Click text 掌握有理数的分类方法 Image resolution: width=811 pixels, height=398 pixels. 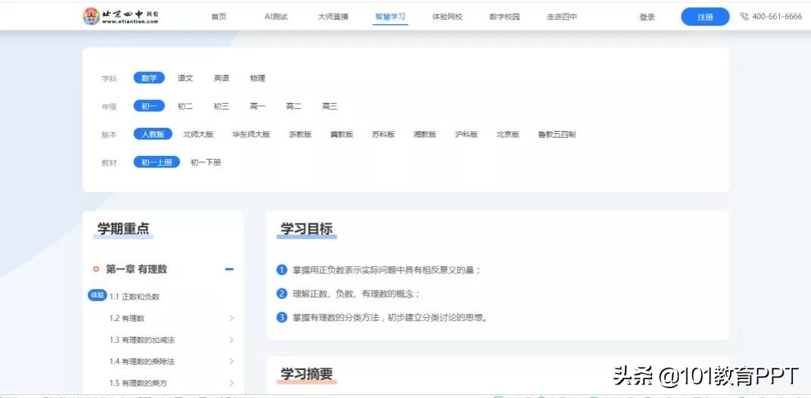tap(336, 318)
